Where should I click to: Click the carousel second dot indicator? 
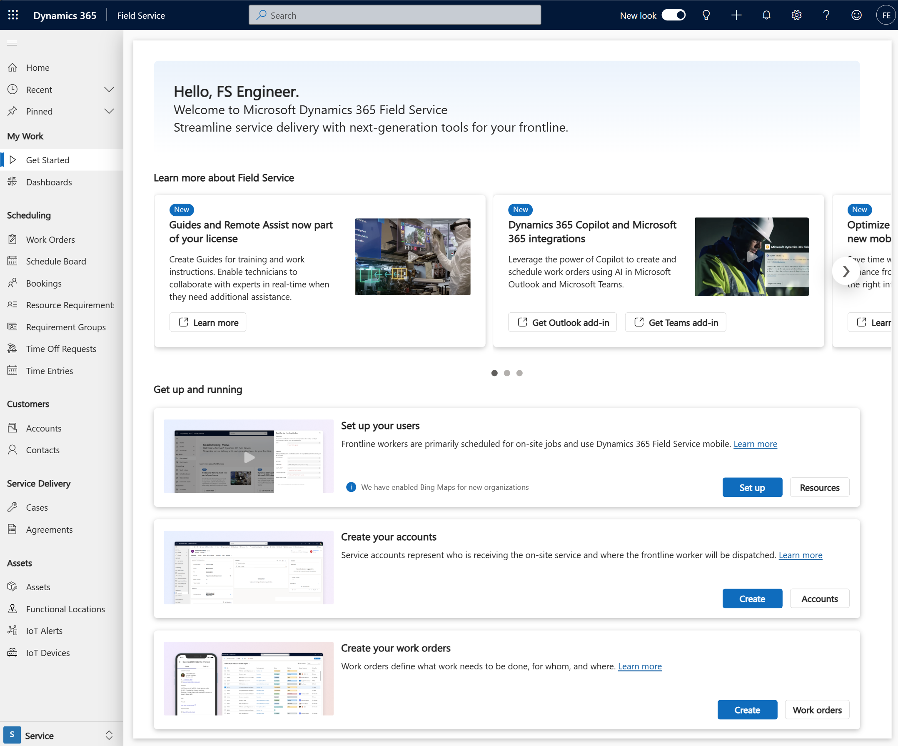click(506, 373)
